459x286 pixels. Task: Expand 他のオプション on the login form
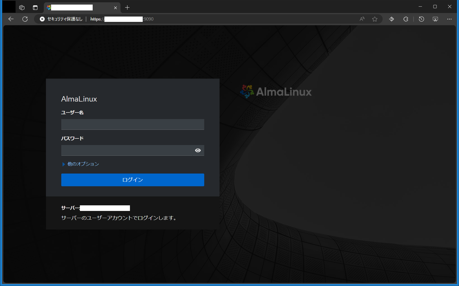coord(82,164)
